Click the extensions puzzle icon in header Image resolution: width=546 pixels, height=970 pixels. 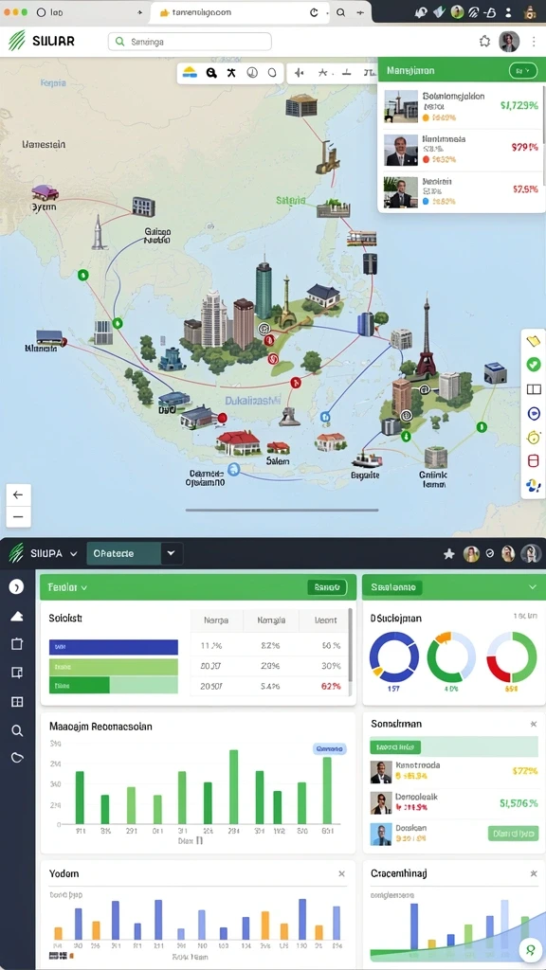point(484,42)
